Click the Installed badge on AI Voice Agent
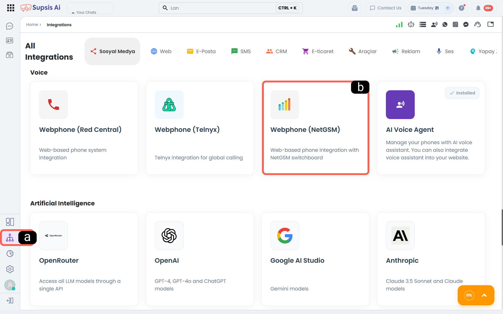 click(462, 93)
